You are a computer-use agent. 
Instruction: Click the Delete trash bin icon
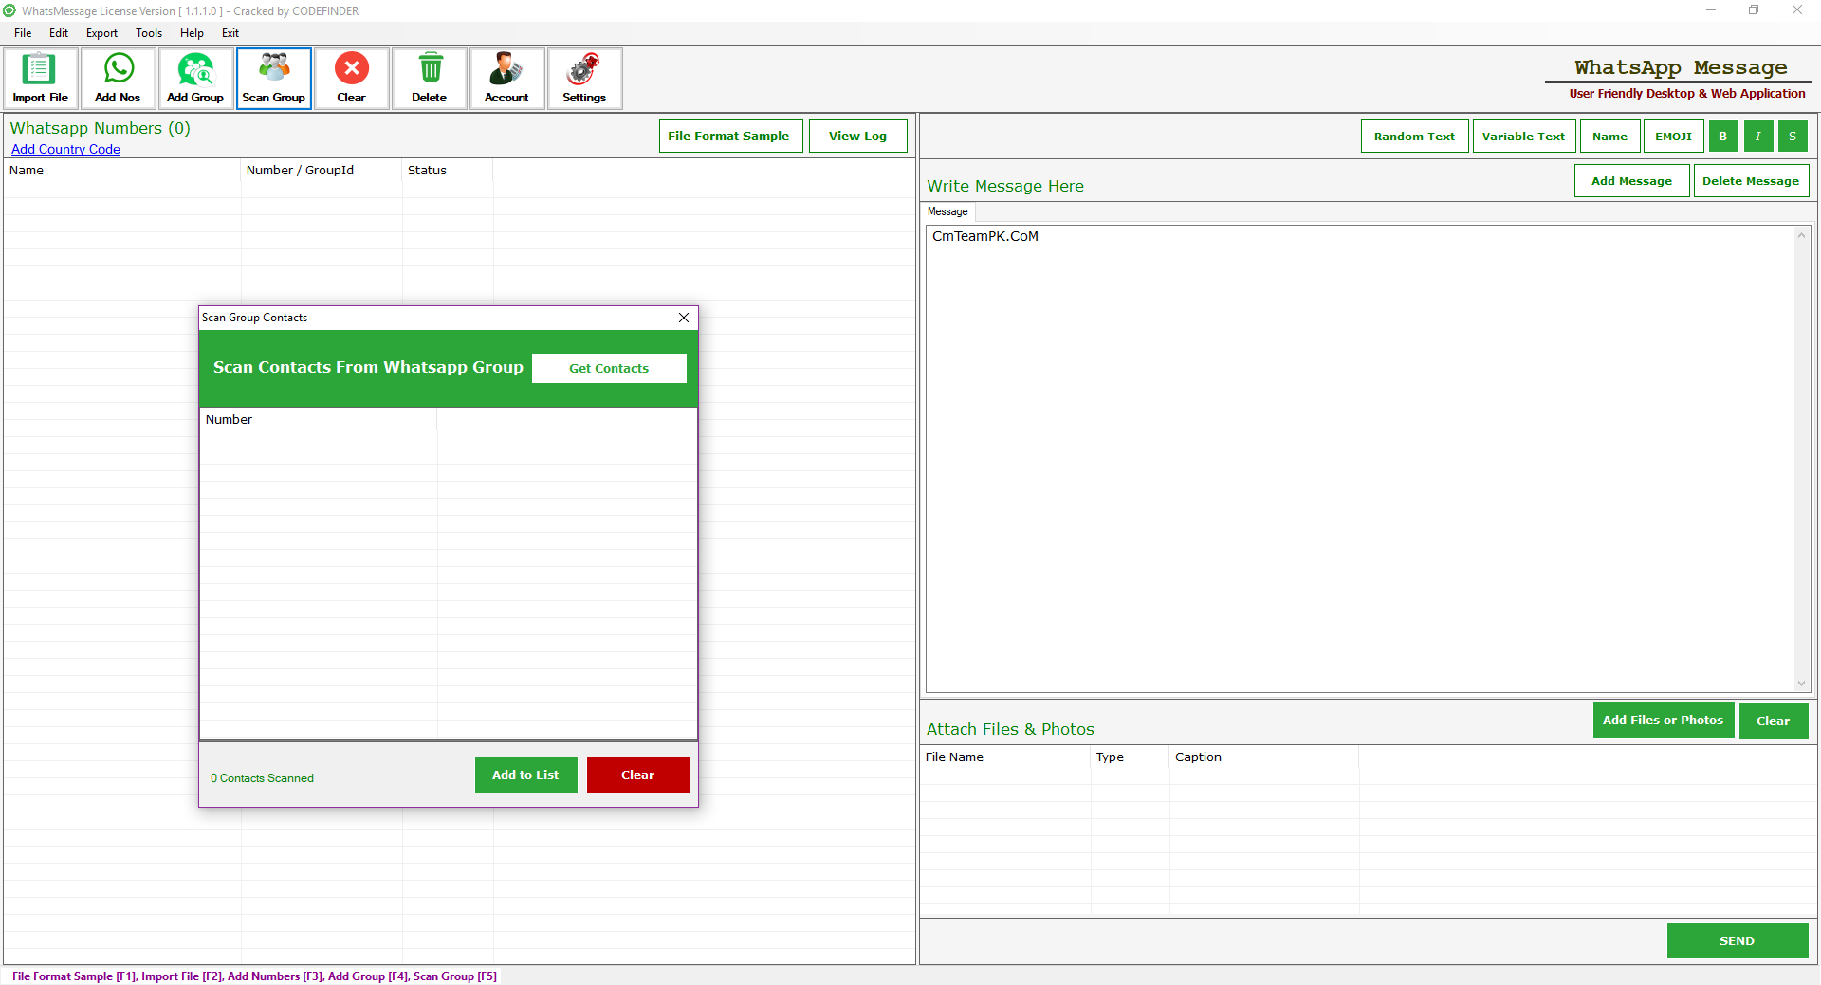point(430,79)
